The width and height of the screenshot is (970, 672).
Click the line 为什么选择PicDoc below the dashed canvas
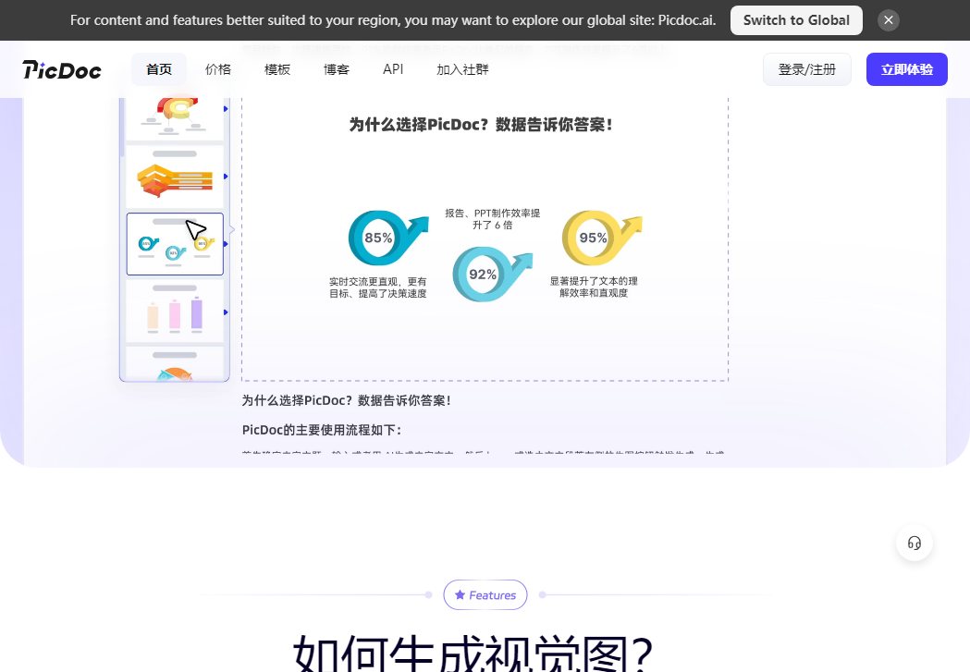tap(347, 400)
